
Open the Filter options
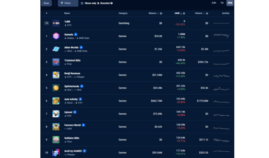click(68, 3)
